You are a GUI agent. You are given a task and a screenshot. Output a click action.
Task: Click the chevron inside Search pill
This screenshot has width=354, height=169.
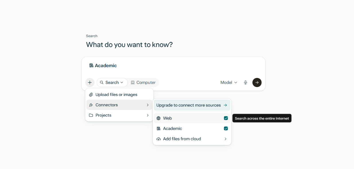pyautogui.click(x=122, y=82)
